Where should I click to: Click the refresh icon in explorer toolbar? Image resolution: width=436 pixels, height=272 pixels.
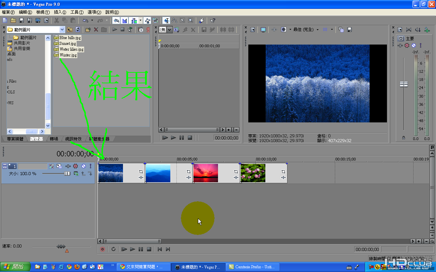(78, 30)
